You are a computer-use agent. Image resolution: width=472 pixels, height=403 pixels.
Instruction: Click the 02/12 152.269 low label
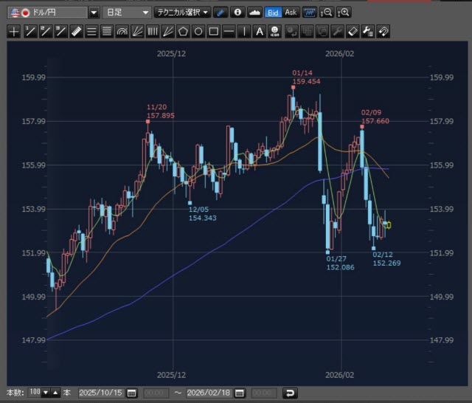coord(386,259)
